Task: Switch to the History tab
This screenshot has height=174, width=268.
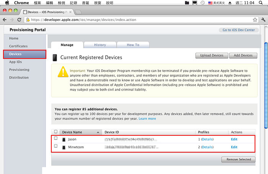Action: point(100,45)
